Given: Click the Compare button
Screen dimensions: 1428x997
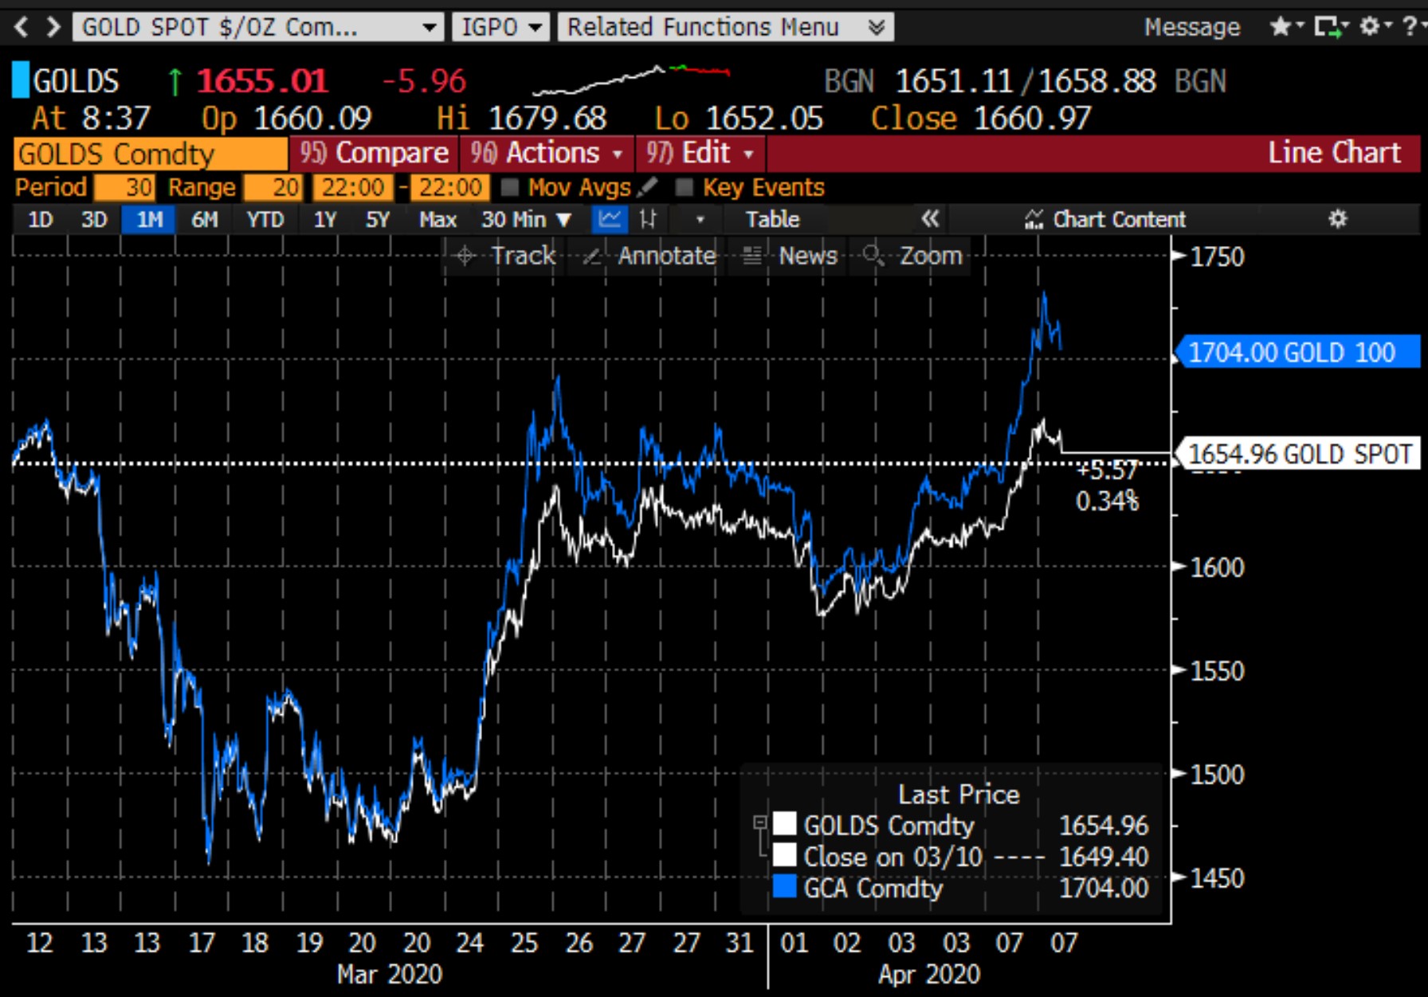Looking at the screenshot, I should (x=375, y=153).
